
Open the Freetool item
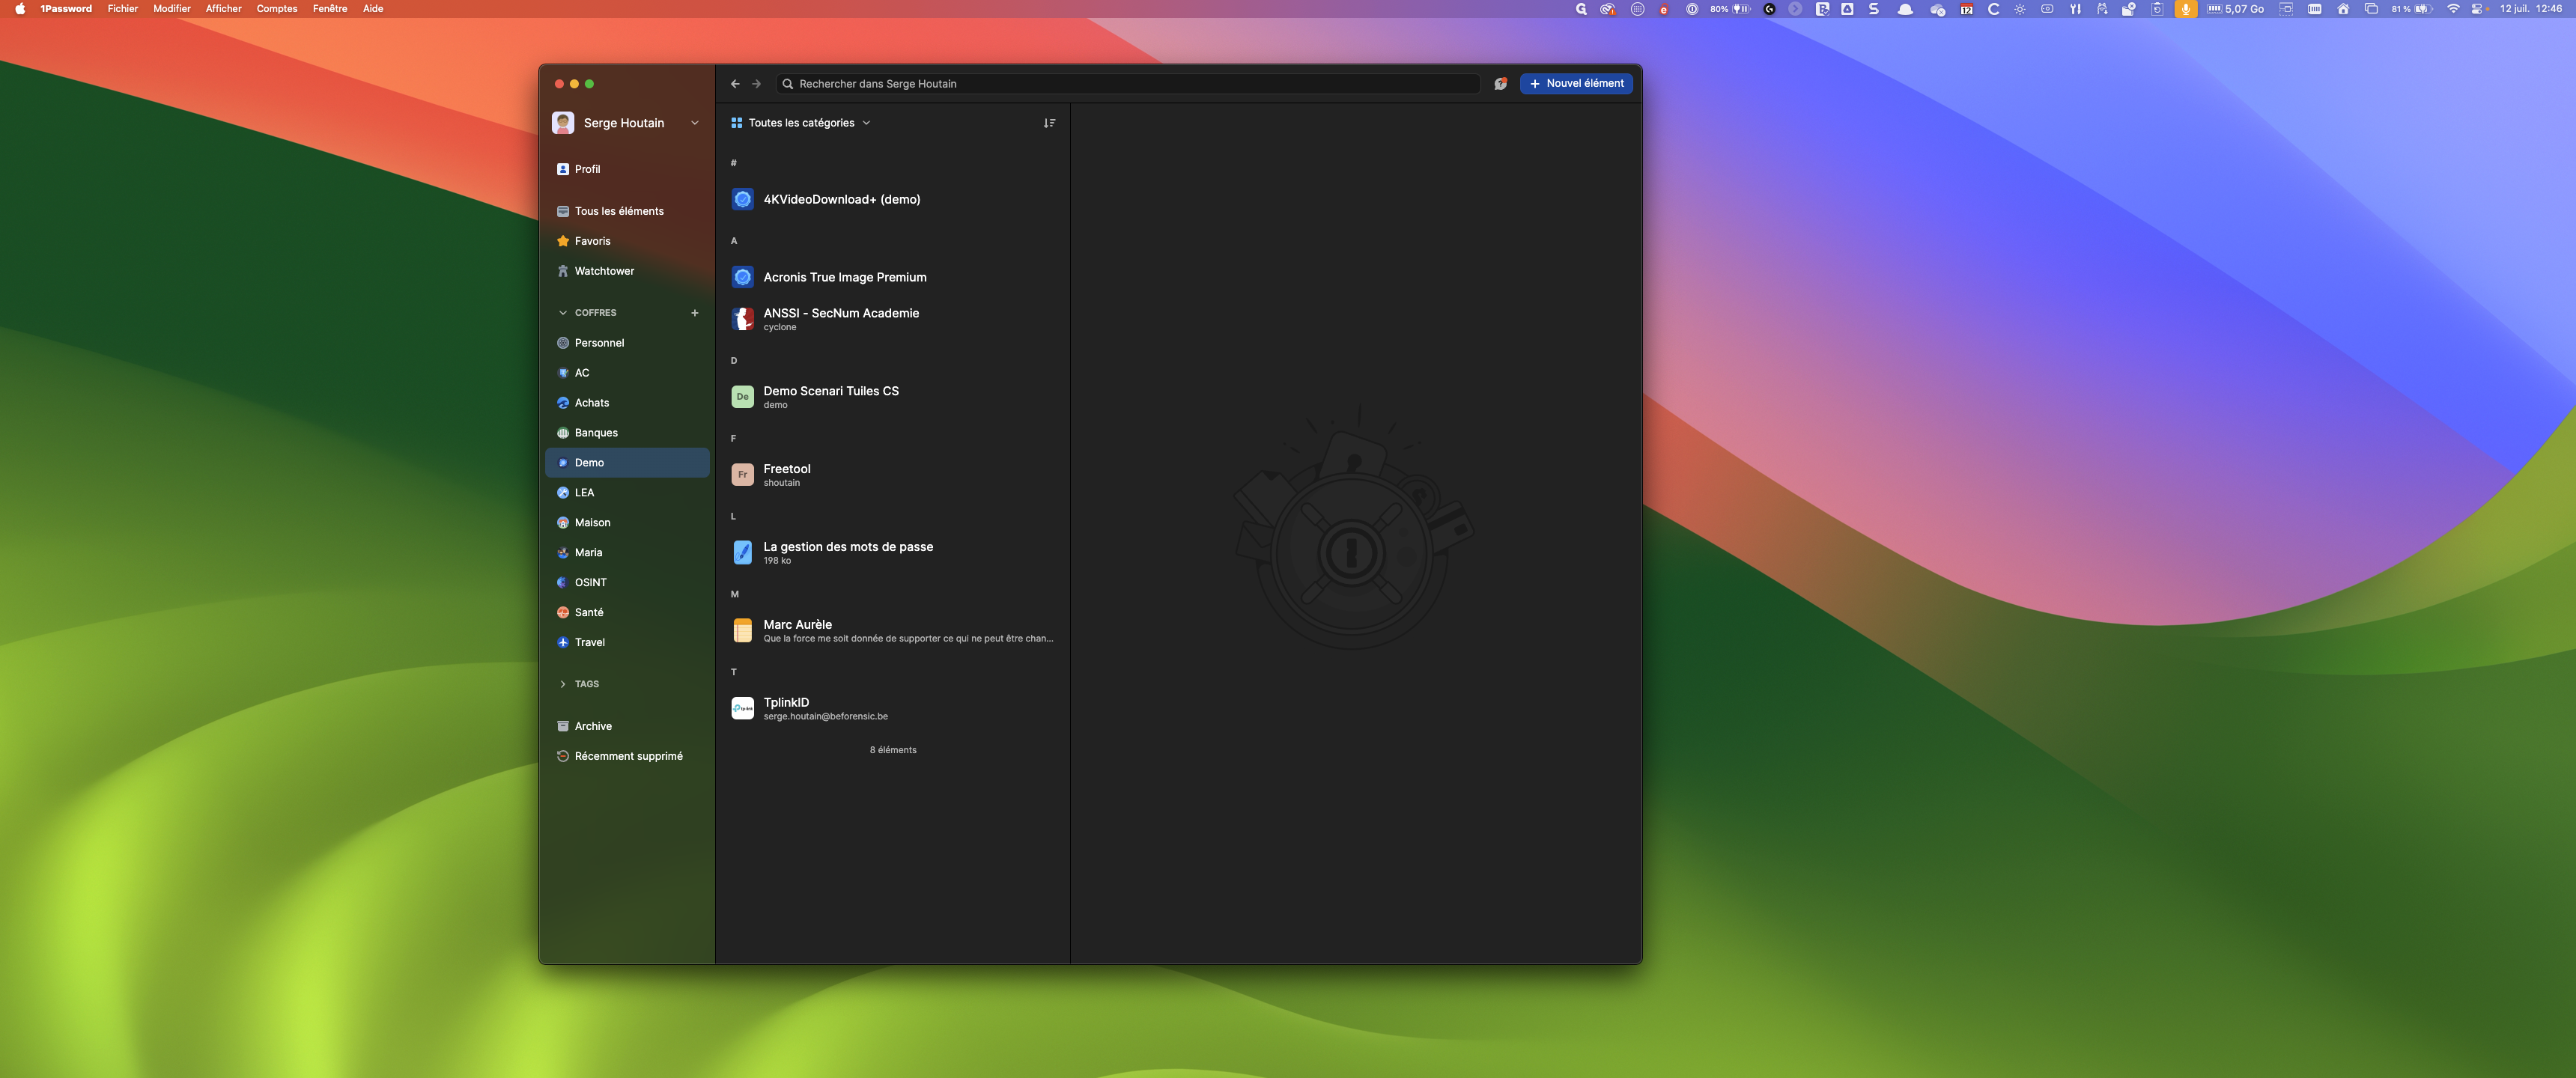pos(893,475)
